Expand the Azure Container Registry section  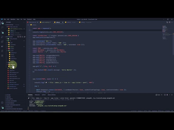tap(13, 105)
